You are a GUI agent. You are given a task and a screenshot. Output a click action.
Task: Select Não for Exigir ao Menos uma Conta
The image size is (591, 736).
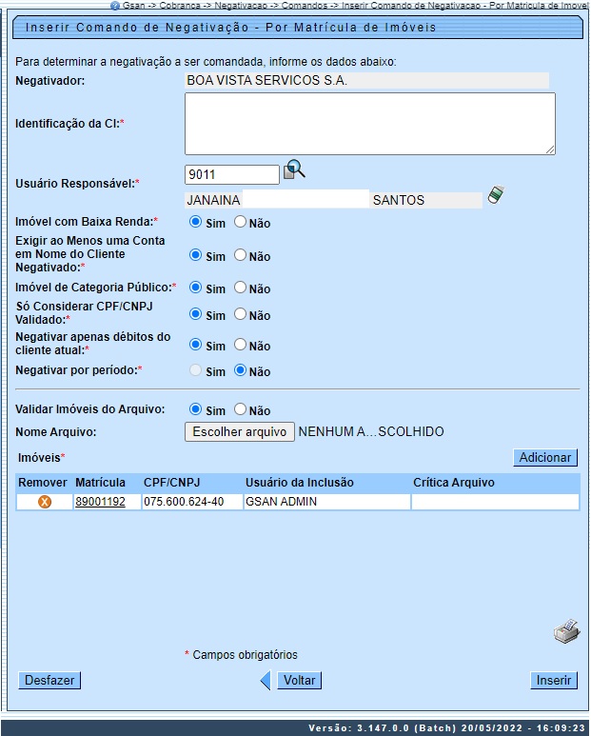click(241, 255)
